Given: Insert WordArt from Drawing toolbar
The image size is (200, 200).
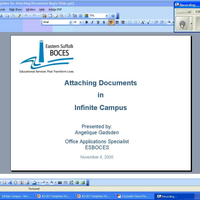Looking at the screenshot, I should pyautogui.click(x=10, y=182).
